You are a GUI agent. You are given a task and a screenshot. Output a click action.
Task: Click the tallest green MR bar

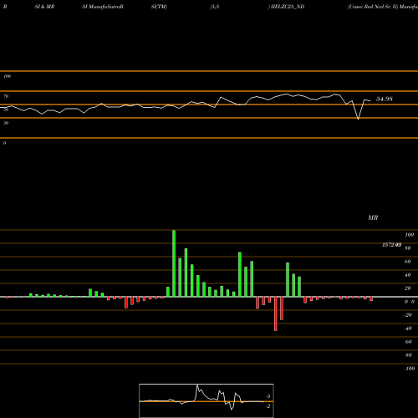[x=174, y=263]
